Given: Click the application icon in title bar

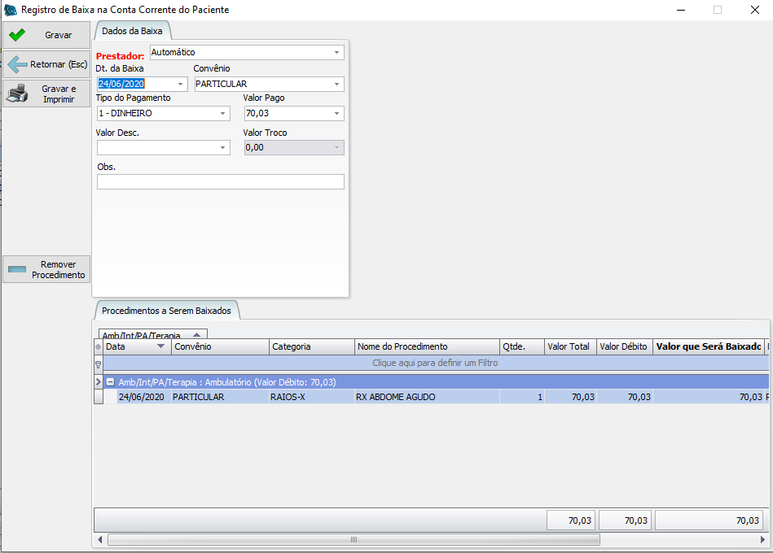Looking at the screenshot, I should tap(11, 10).
